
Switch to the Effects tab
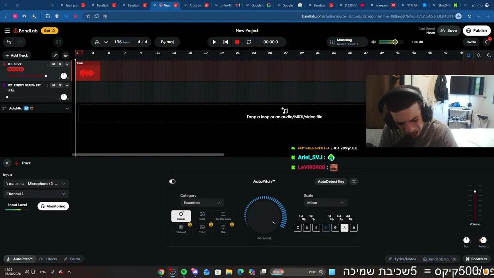click(x=48, y=259)
